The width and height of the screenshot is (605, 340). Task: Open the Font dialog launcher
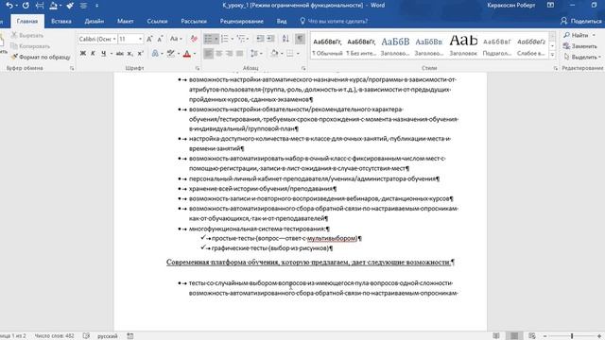pyautogui.click(x=198, y=68)
